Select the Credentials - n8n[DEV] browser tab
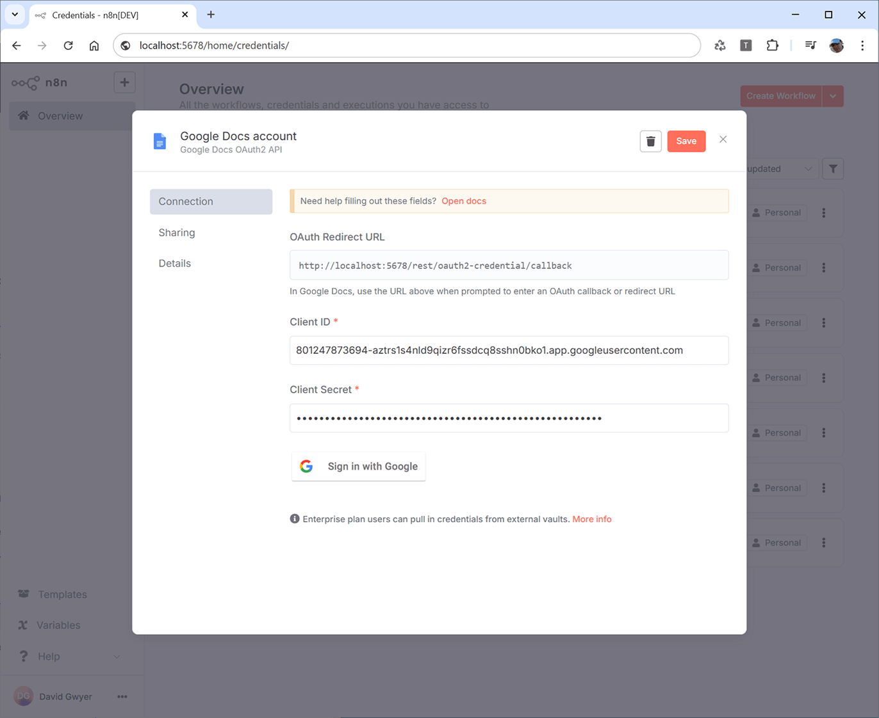The width and height of the screenshot is (879, 718). (113, 15)
